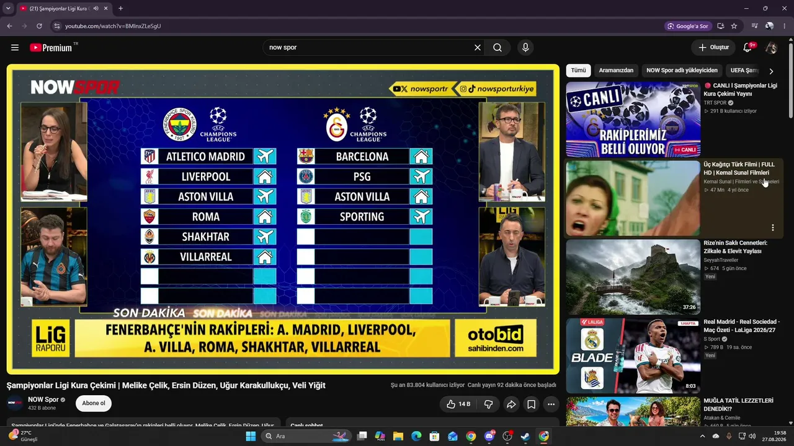Open Outlook from the taskbar

click(453, 436)
